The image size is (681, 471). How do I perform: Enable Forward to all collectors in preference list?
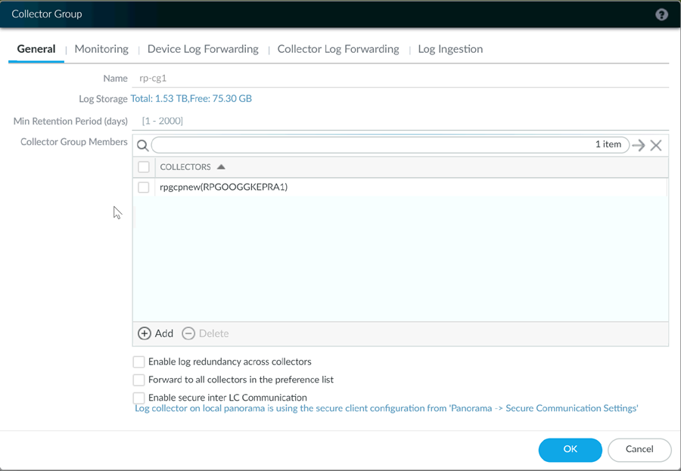139,380
